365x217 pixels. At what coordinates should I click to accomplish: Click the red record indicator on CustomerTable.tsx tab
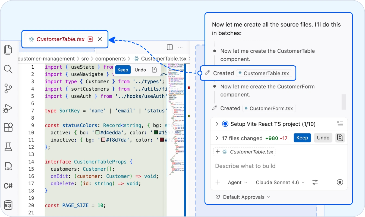click(90, 39)
